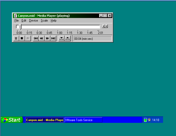The image size is (176, 136).
Task: Click the 0:15 timeline label
Action: point(29,33)
